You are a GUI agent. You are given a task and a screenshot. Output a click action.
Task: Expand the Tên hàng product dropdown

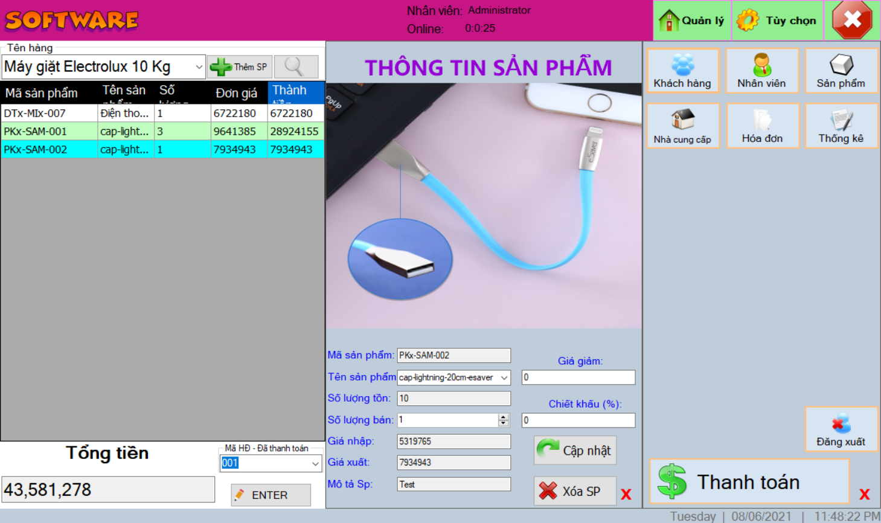click(199, 66)
